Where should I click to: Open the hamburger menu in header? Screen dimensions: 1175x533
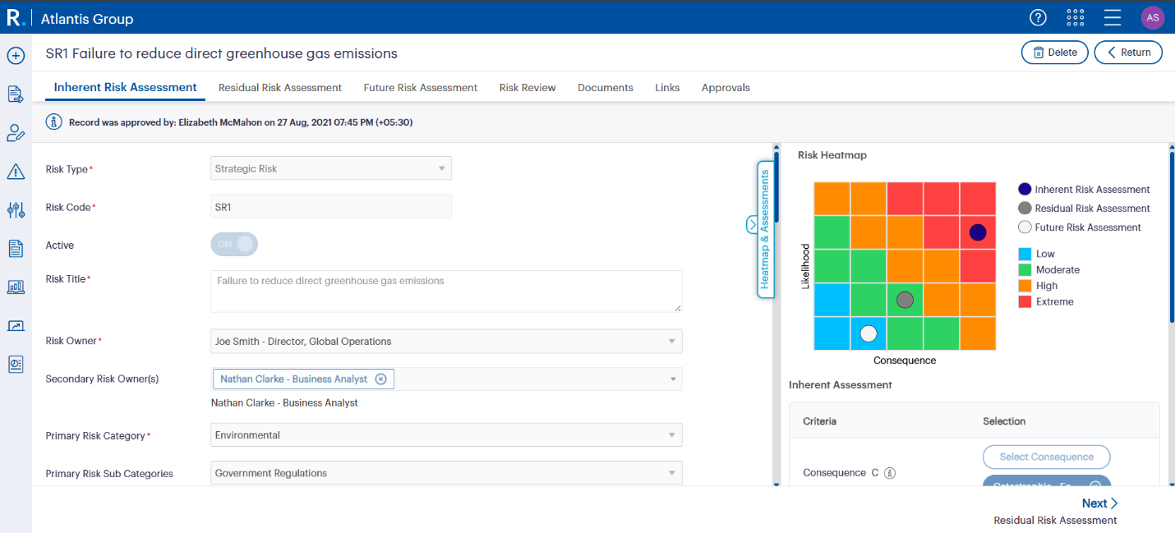click(x=1113, y=17)
